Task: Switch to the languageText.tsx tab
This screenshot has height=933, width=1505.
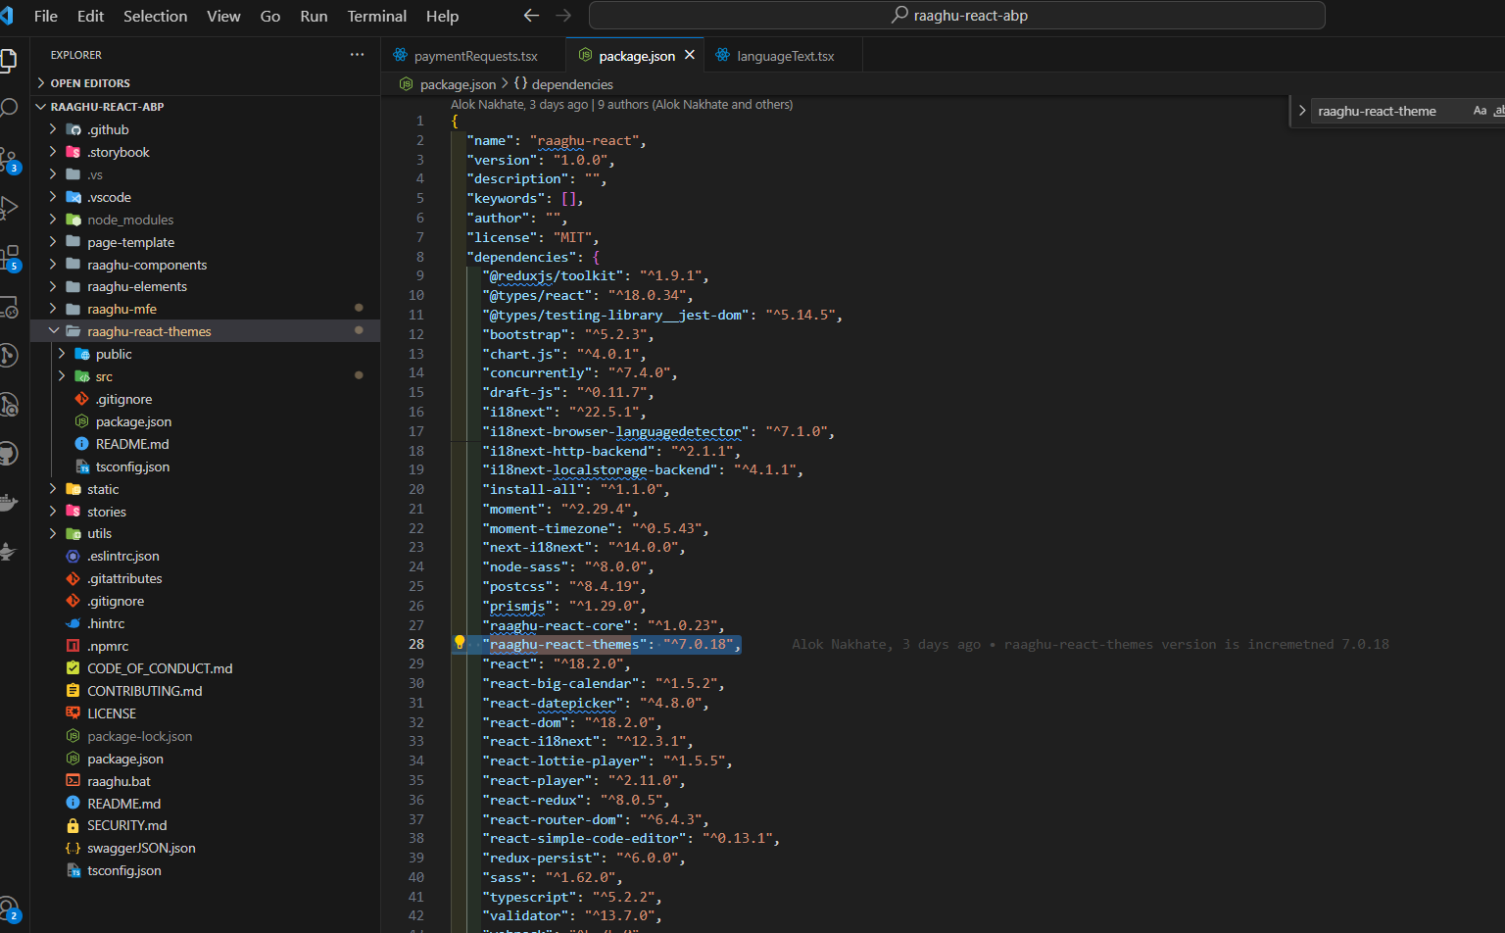Action: [785, 56]
